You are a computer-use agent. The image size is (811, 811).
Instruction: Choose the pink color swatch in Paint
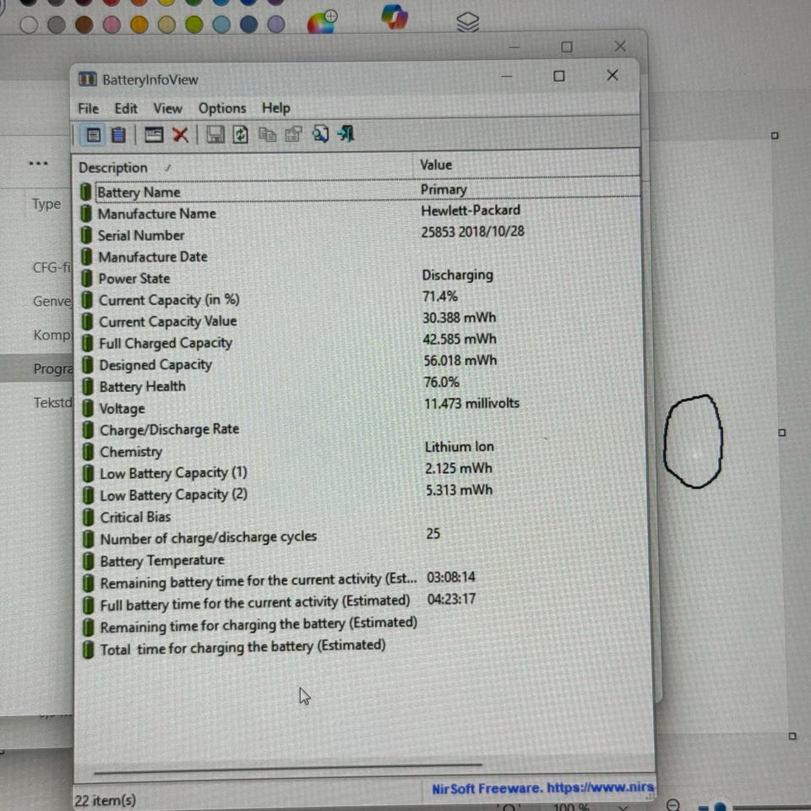click(x=112, y=24)
